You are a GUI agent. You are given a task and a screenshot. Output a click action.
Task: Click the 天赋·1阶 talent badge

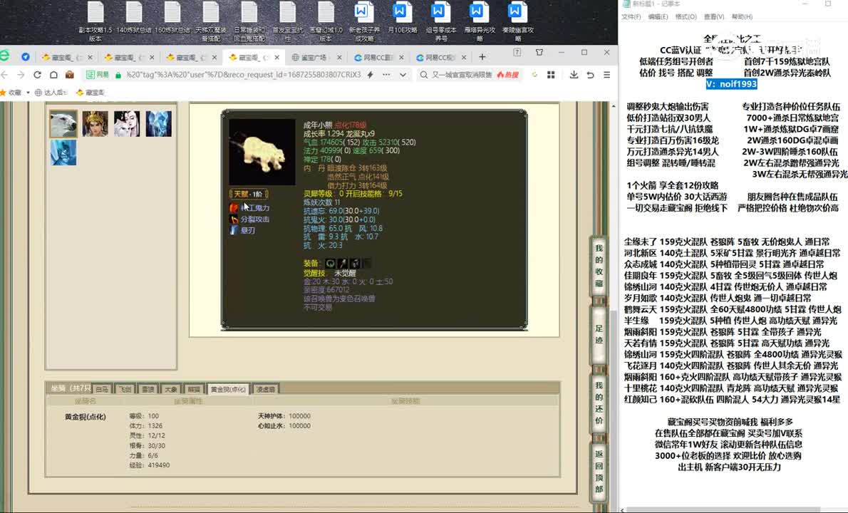(x=248, y=194)
